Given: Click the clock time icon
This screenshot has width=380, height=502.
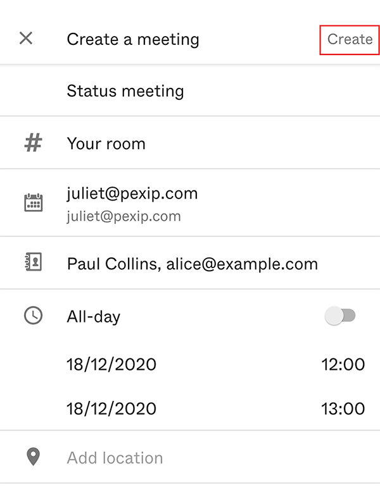Looking at the screenshot, I should click(x=33, y=315).
